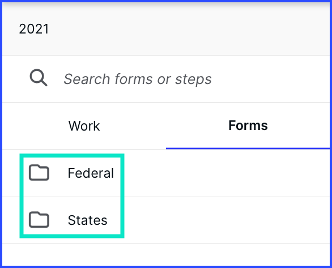
Task: Click the States folder icon
Action: click(39, 220)
